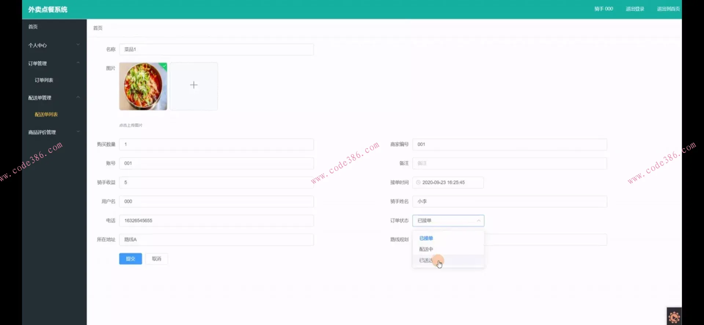Select the 已接单 status option
This screenshot has width=704, height=325.
click(x=426, y=238)
